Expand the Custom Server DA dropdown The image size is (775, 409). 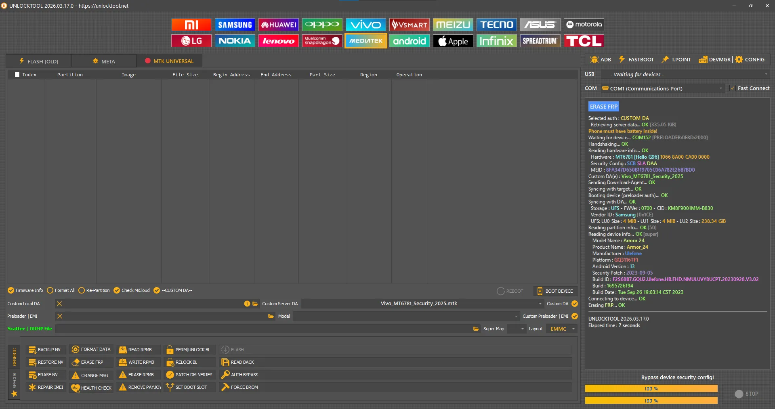coord(540,304)
